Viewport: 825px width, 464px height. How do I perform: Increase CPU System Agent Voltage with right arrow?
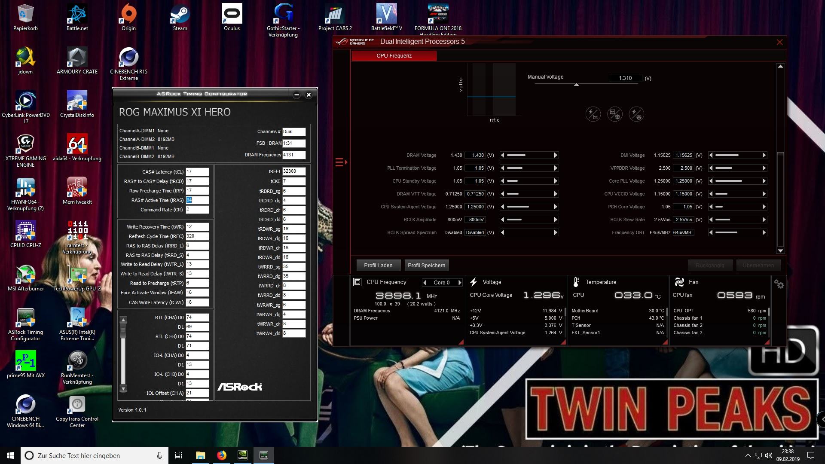click(x=556, y=207)
